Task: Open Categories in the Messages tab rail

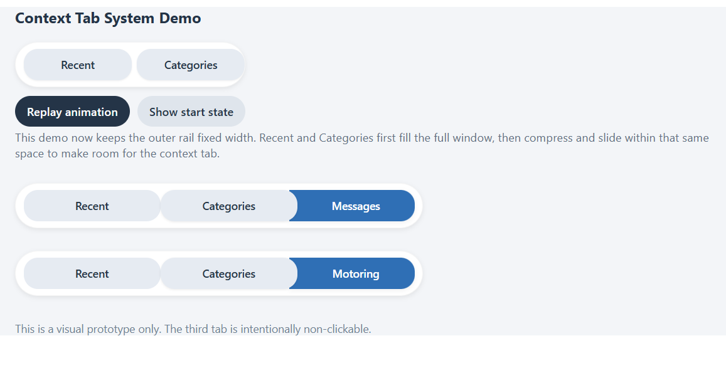Action: [228, 206]
